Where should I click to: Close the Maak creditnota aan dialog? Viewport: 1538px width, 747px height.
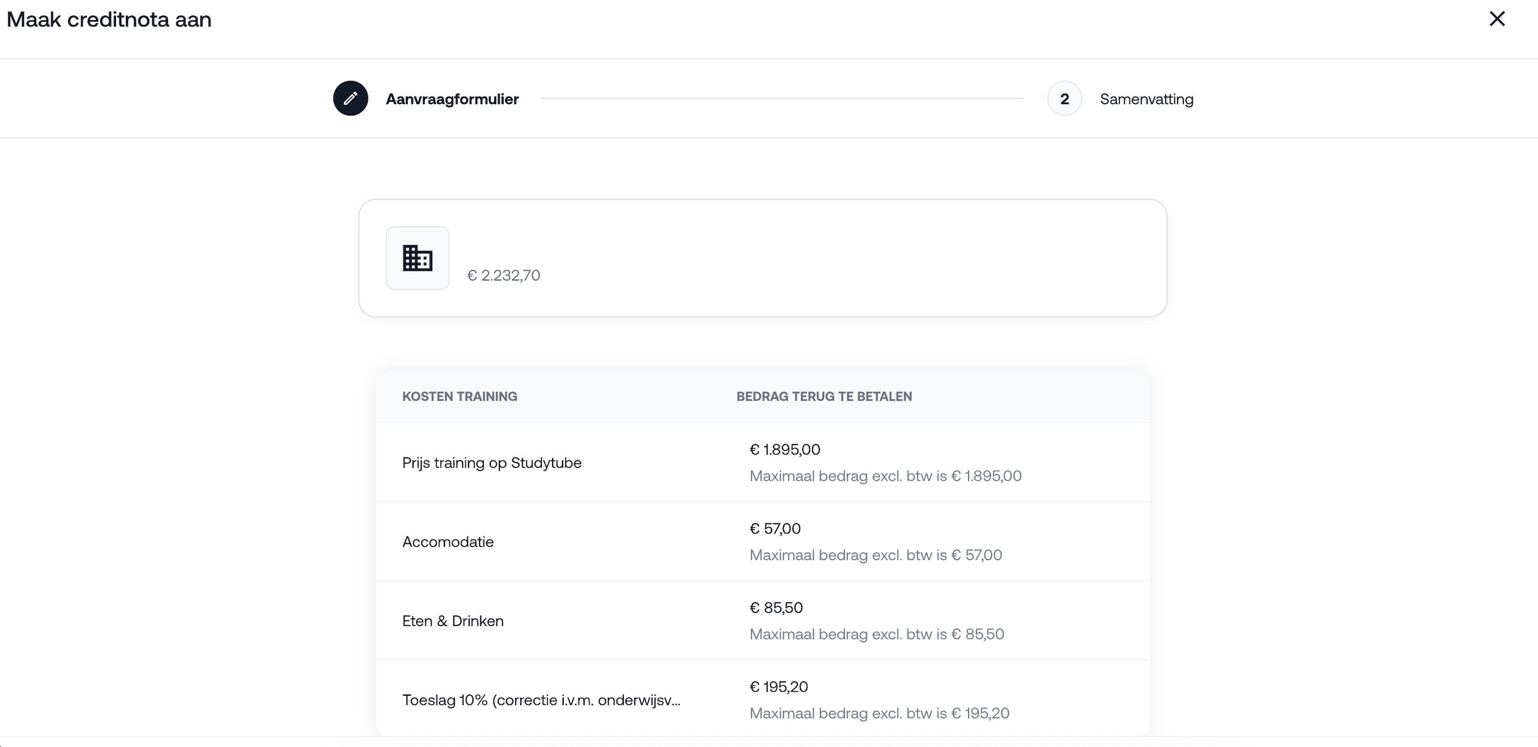1497,19
